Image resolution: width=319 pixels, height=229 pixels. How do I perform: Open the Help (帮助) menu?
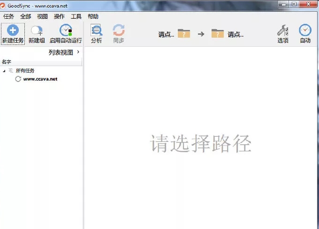pos(93,16)
